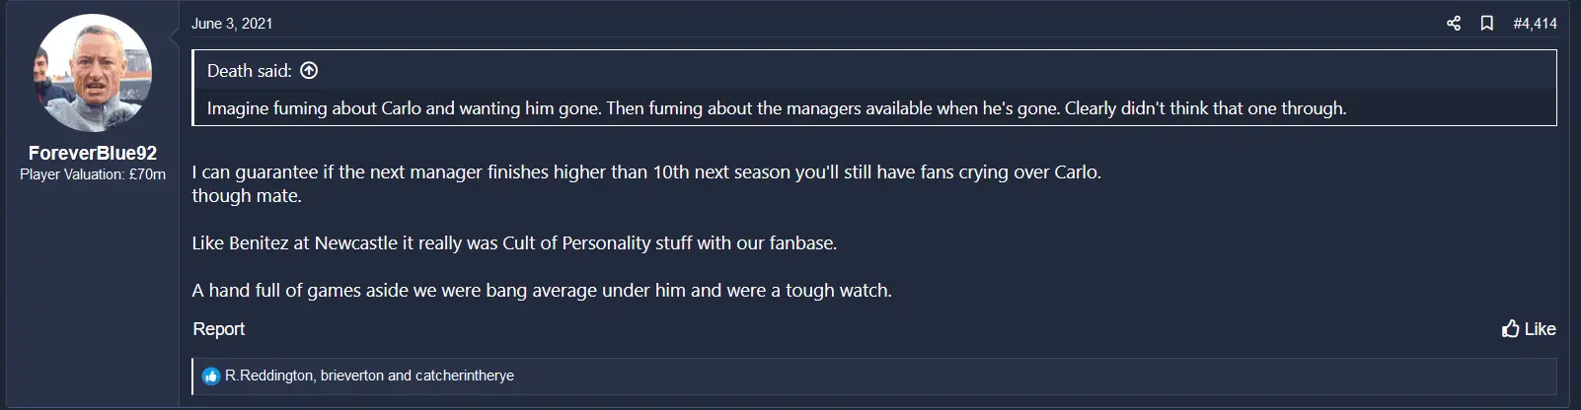Viewport: 1581px width, 410px height.
Task: Open brieverton's profile from the reactions list
Action: point(351,376)
